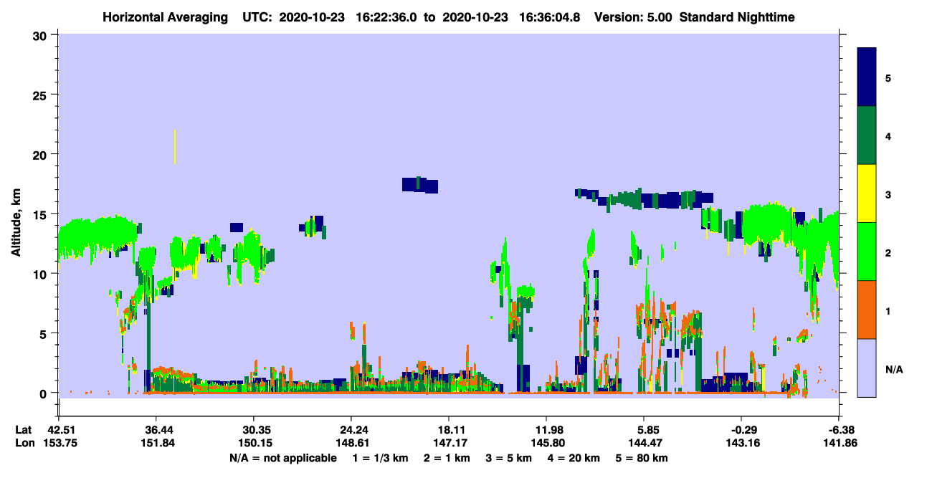This screenshot has height=478, width=932.
Task: Click longitude value 148.61
Action: coord(351,443)
